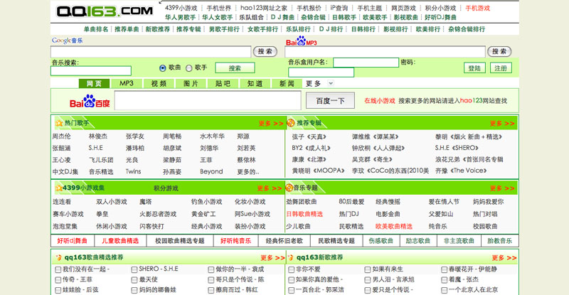Select the 贴吧 tab
Viewport: 569px width, 295px height.
pos(223,83)
